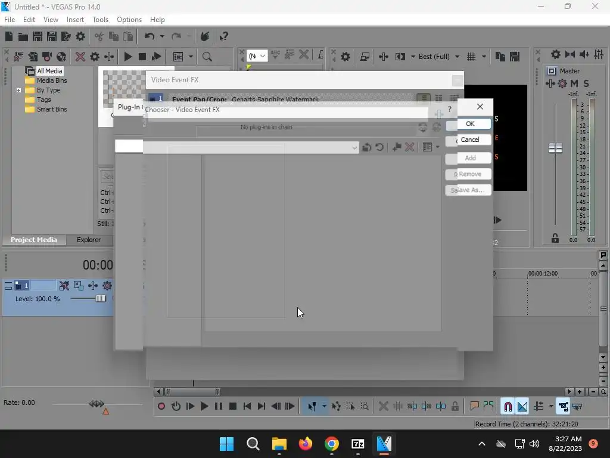The height and width of the screenshot is (458, 610).
Task: Click the What's This help icon
Action: (x=223, y=36)
